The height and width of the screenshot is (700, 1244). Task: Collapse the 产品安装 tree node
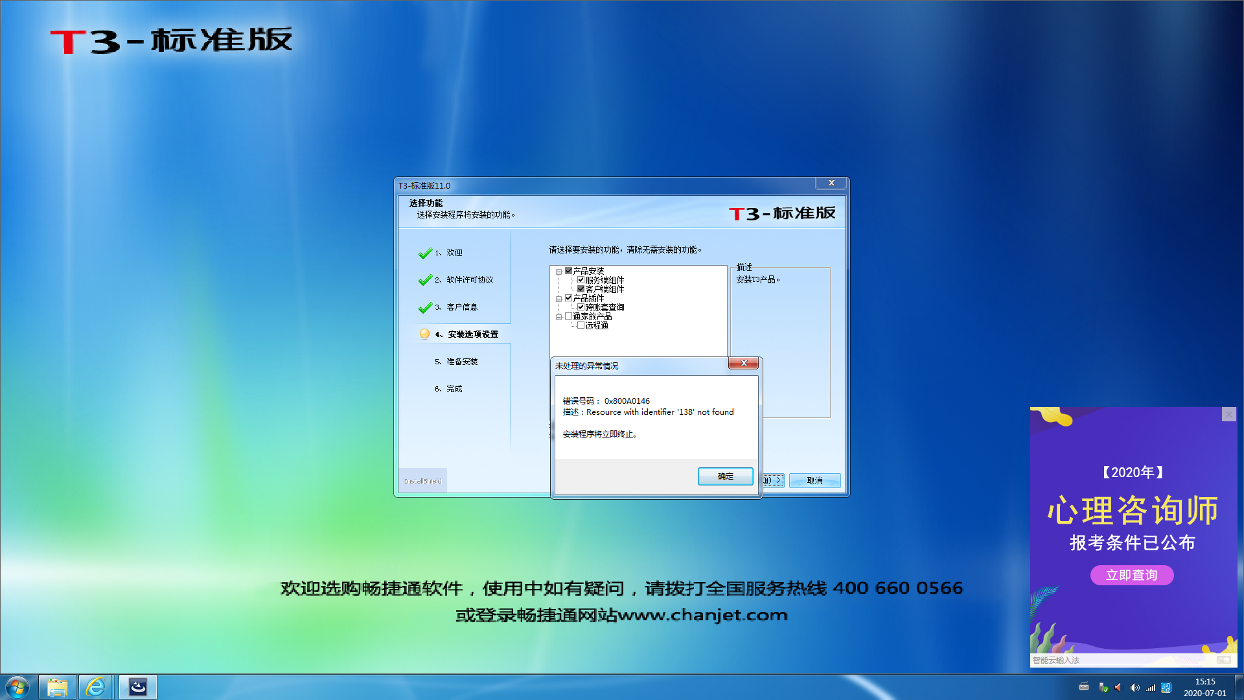pyautogui.click(x=559, y=272)
